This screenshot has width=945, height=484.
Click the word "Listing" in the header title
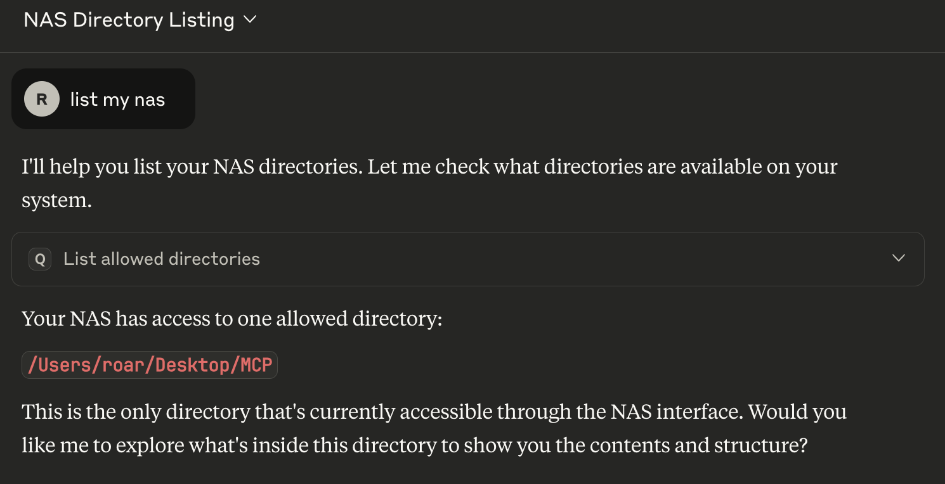coord(202,20)
